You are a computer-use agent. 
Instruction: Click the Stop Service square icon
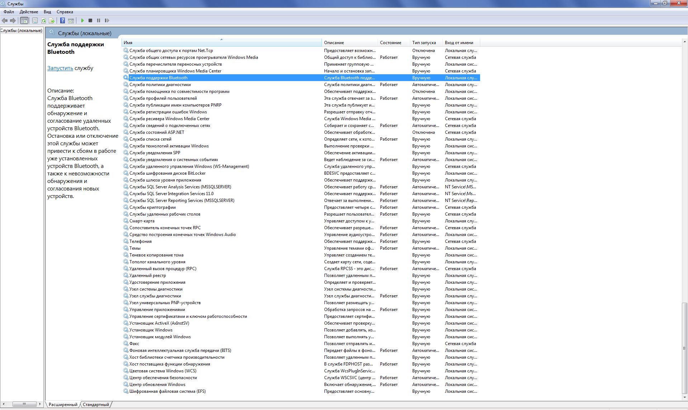(x=90, y=21)
